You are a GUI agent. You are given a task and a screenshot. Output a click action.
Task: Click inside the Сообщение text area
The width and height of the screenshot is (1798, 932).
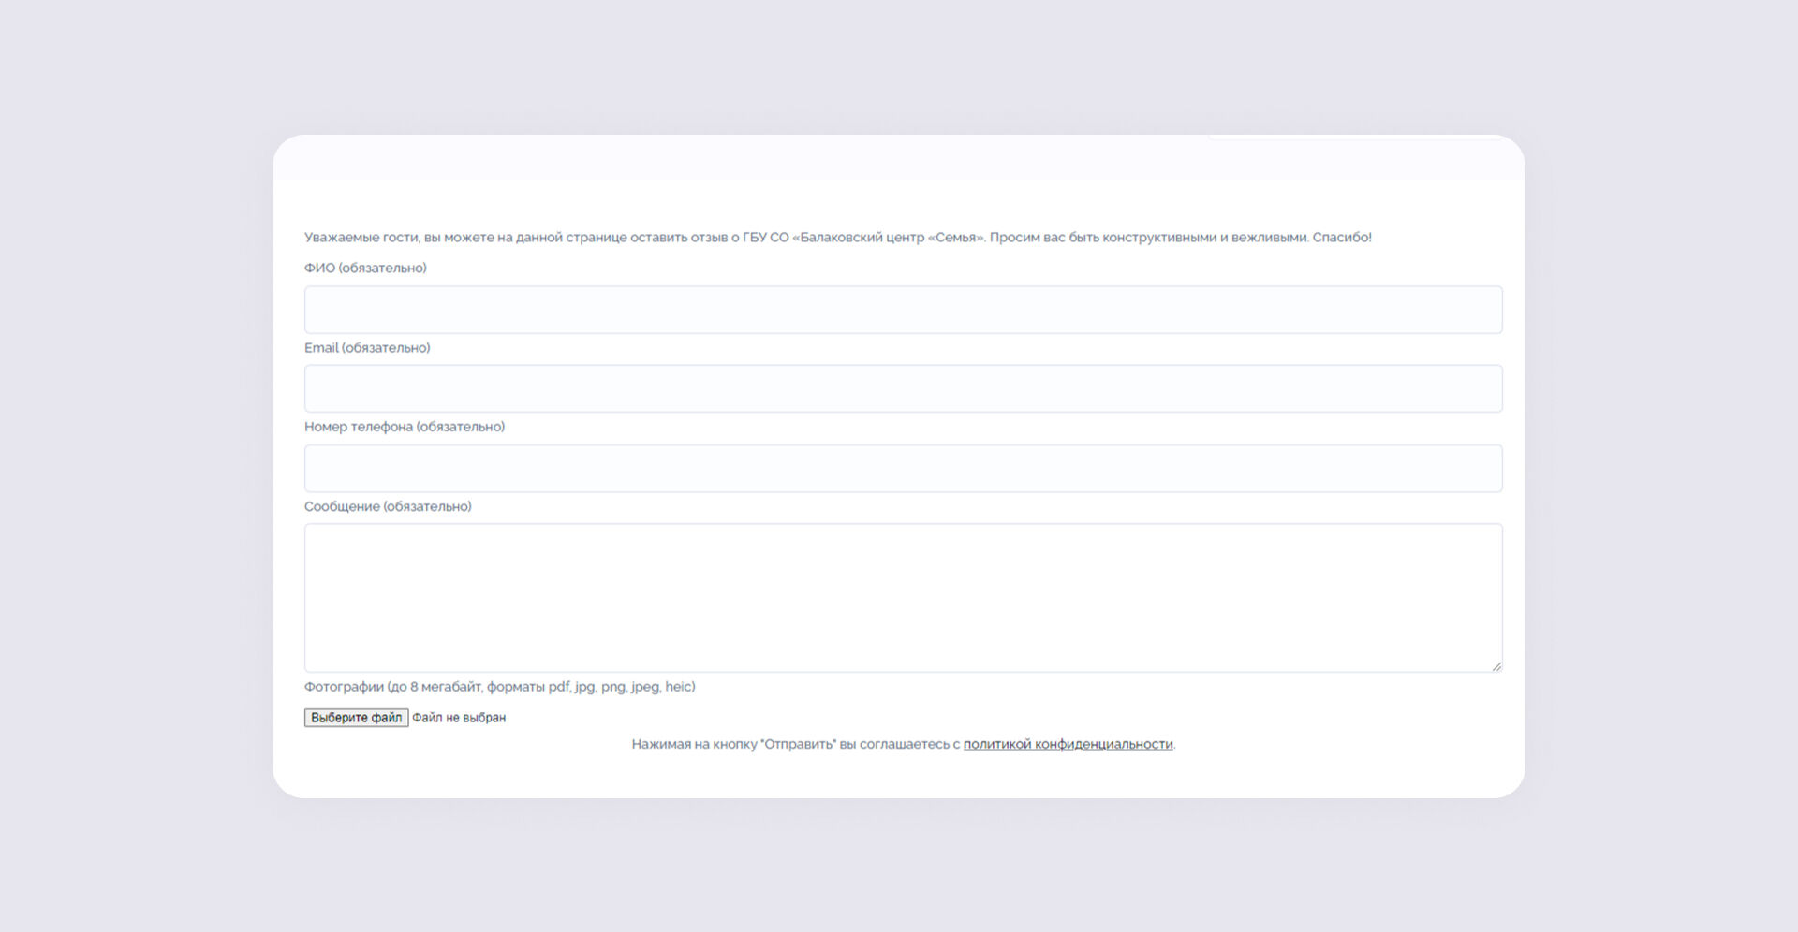click(903, 597)
